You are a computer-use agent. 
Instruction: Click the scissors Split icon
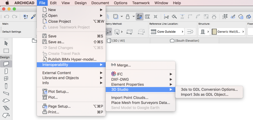coord(166,17)
